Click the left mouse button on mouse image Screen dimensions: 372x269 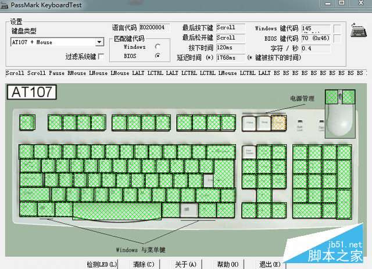pos(332,96)
